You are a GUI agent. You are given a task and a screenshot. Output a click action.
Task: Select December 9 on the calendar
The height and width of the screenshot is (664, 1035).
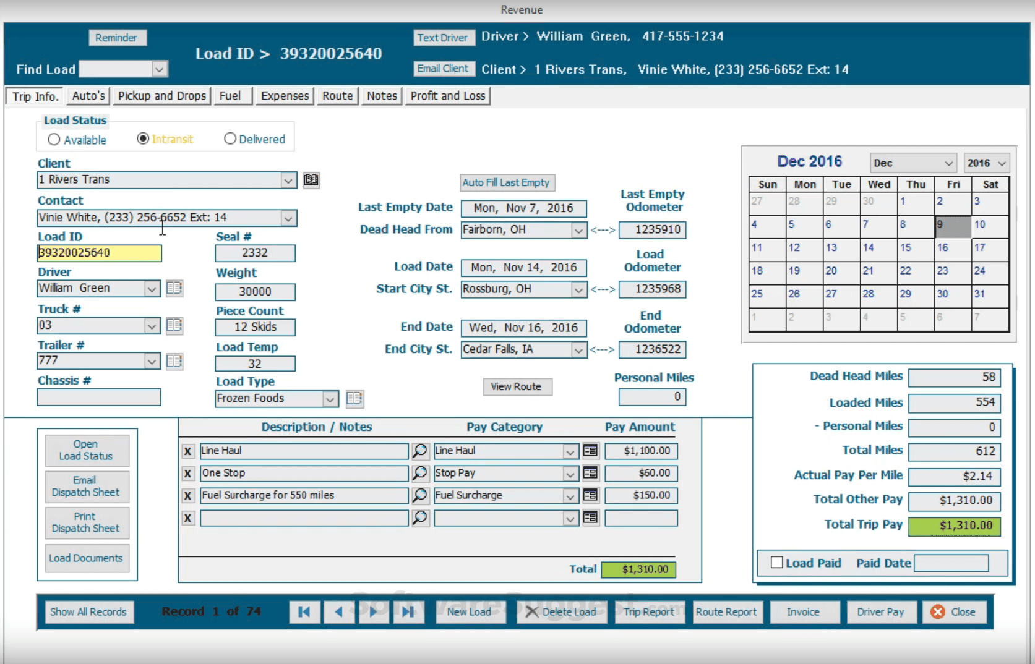click(952, 225)
